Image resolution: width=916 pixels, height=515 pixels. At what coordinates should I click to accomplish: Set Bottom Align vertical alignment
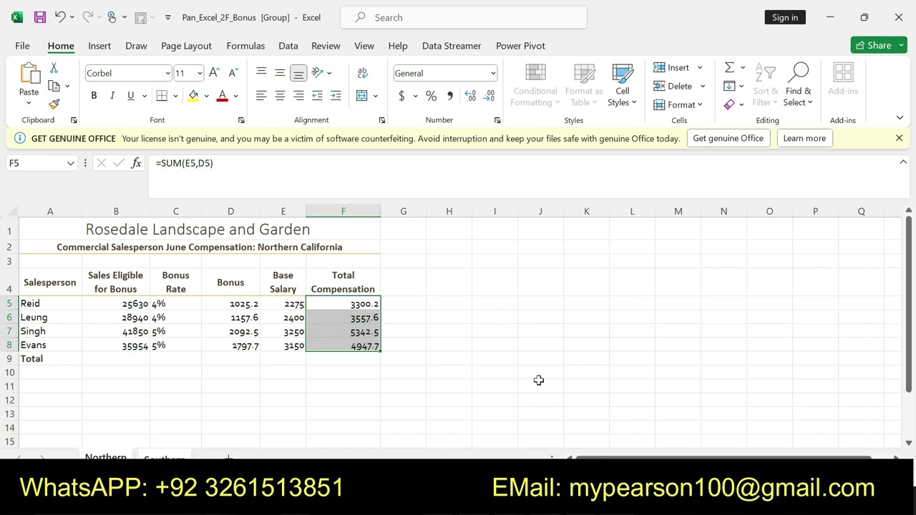[x=298, y=72]
